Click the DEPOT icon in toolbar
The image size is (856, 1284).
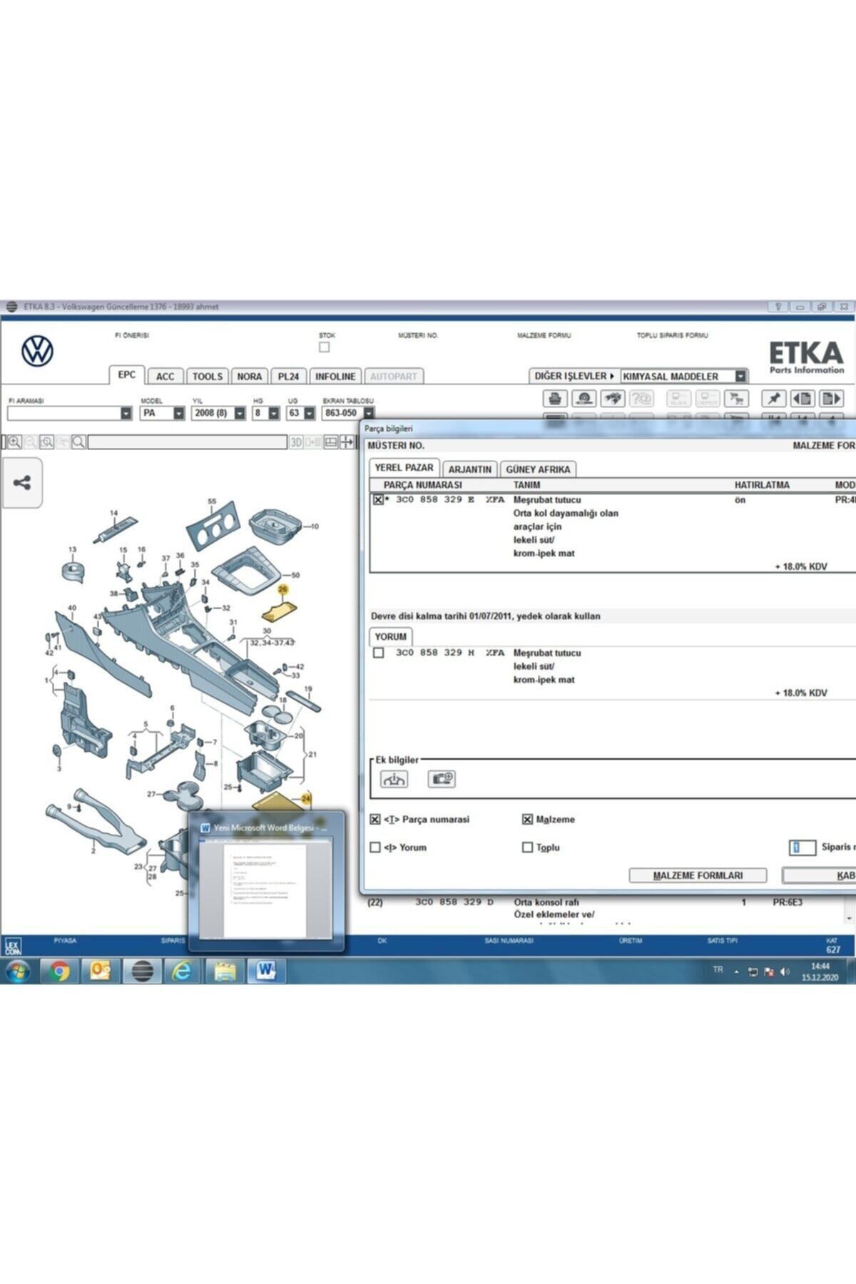pyautogui.click(x=707, y=398)
